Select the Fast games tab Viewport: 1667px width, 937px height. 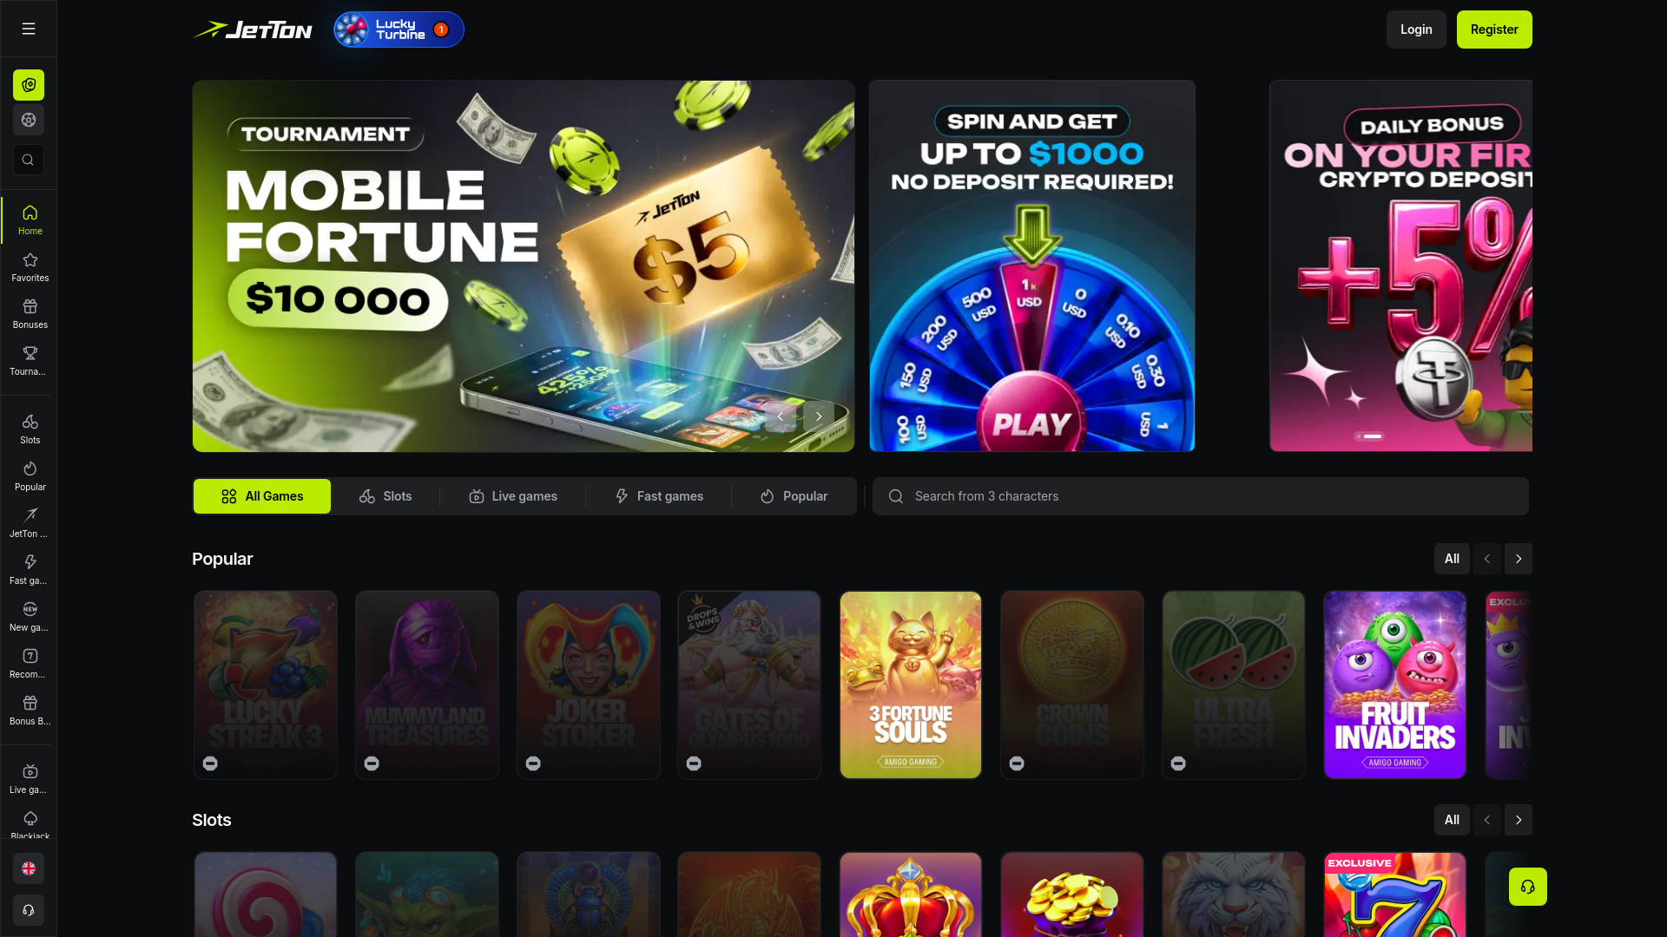click(659, 496)
